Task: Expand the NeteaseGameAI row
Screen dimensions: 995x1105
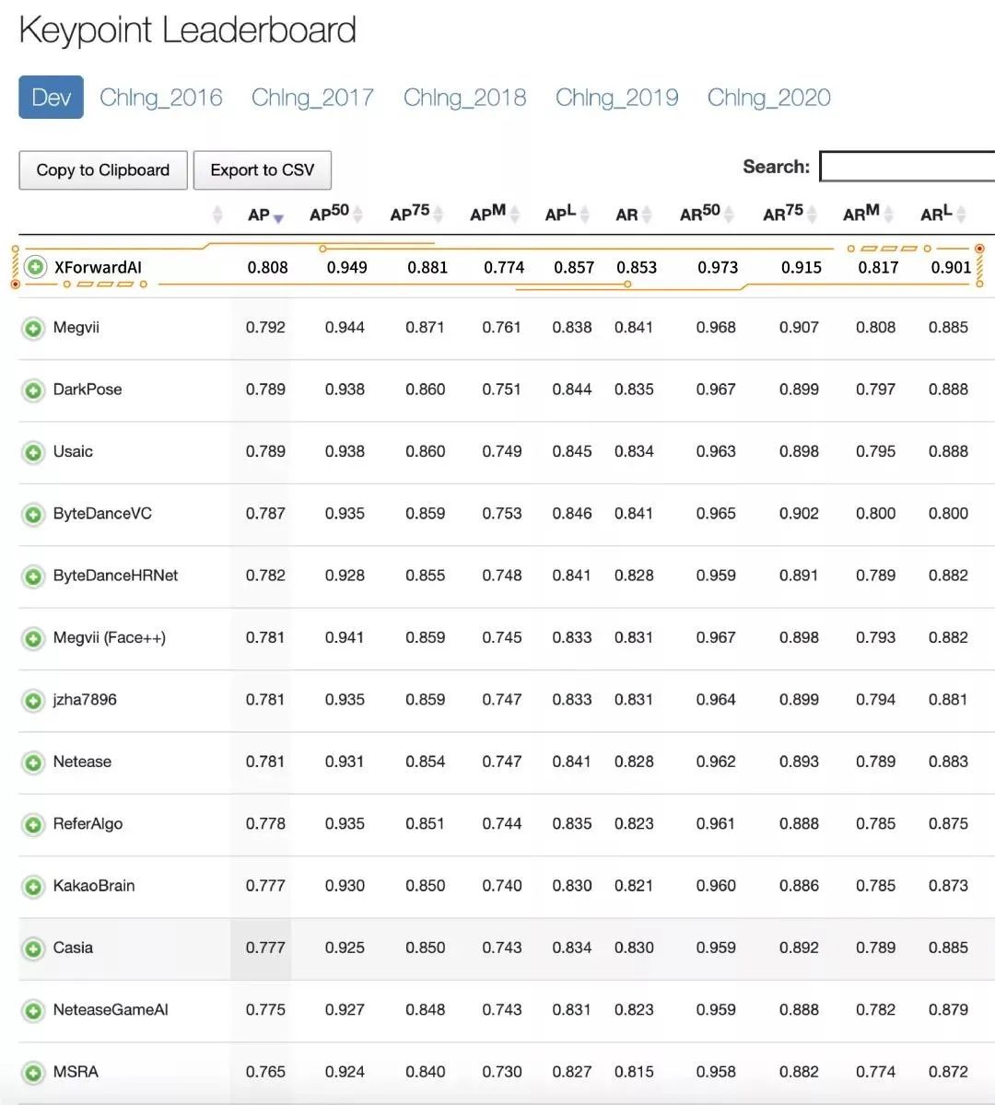Action: [33, 1010]
